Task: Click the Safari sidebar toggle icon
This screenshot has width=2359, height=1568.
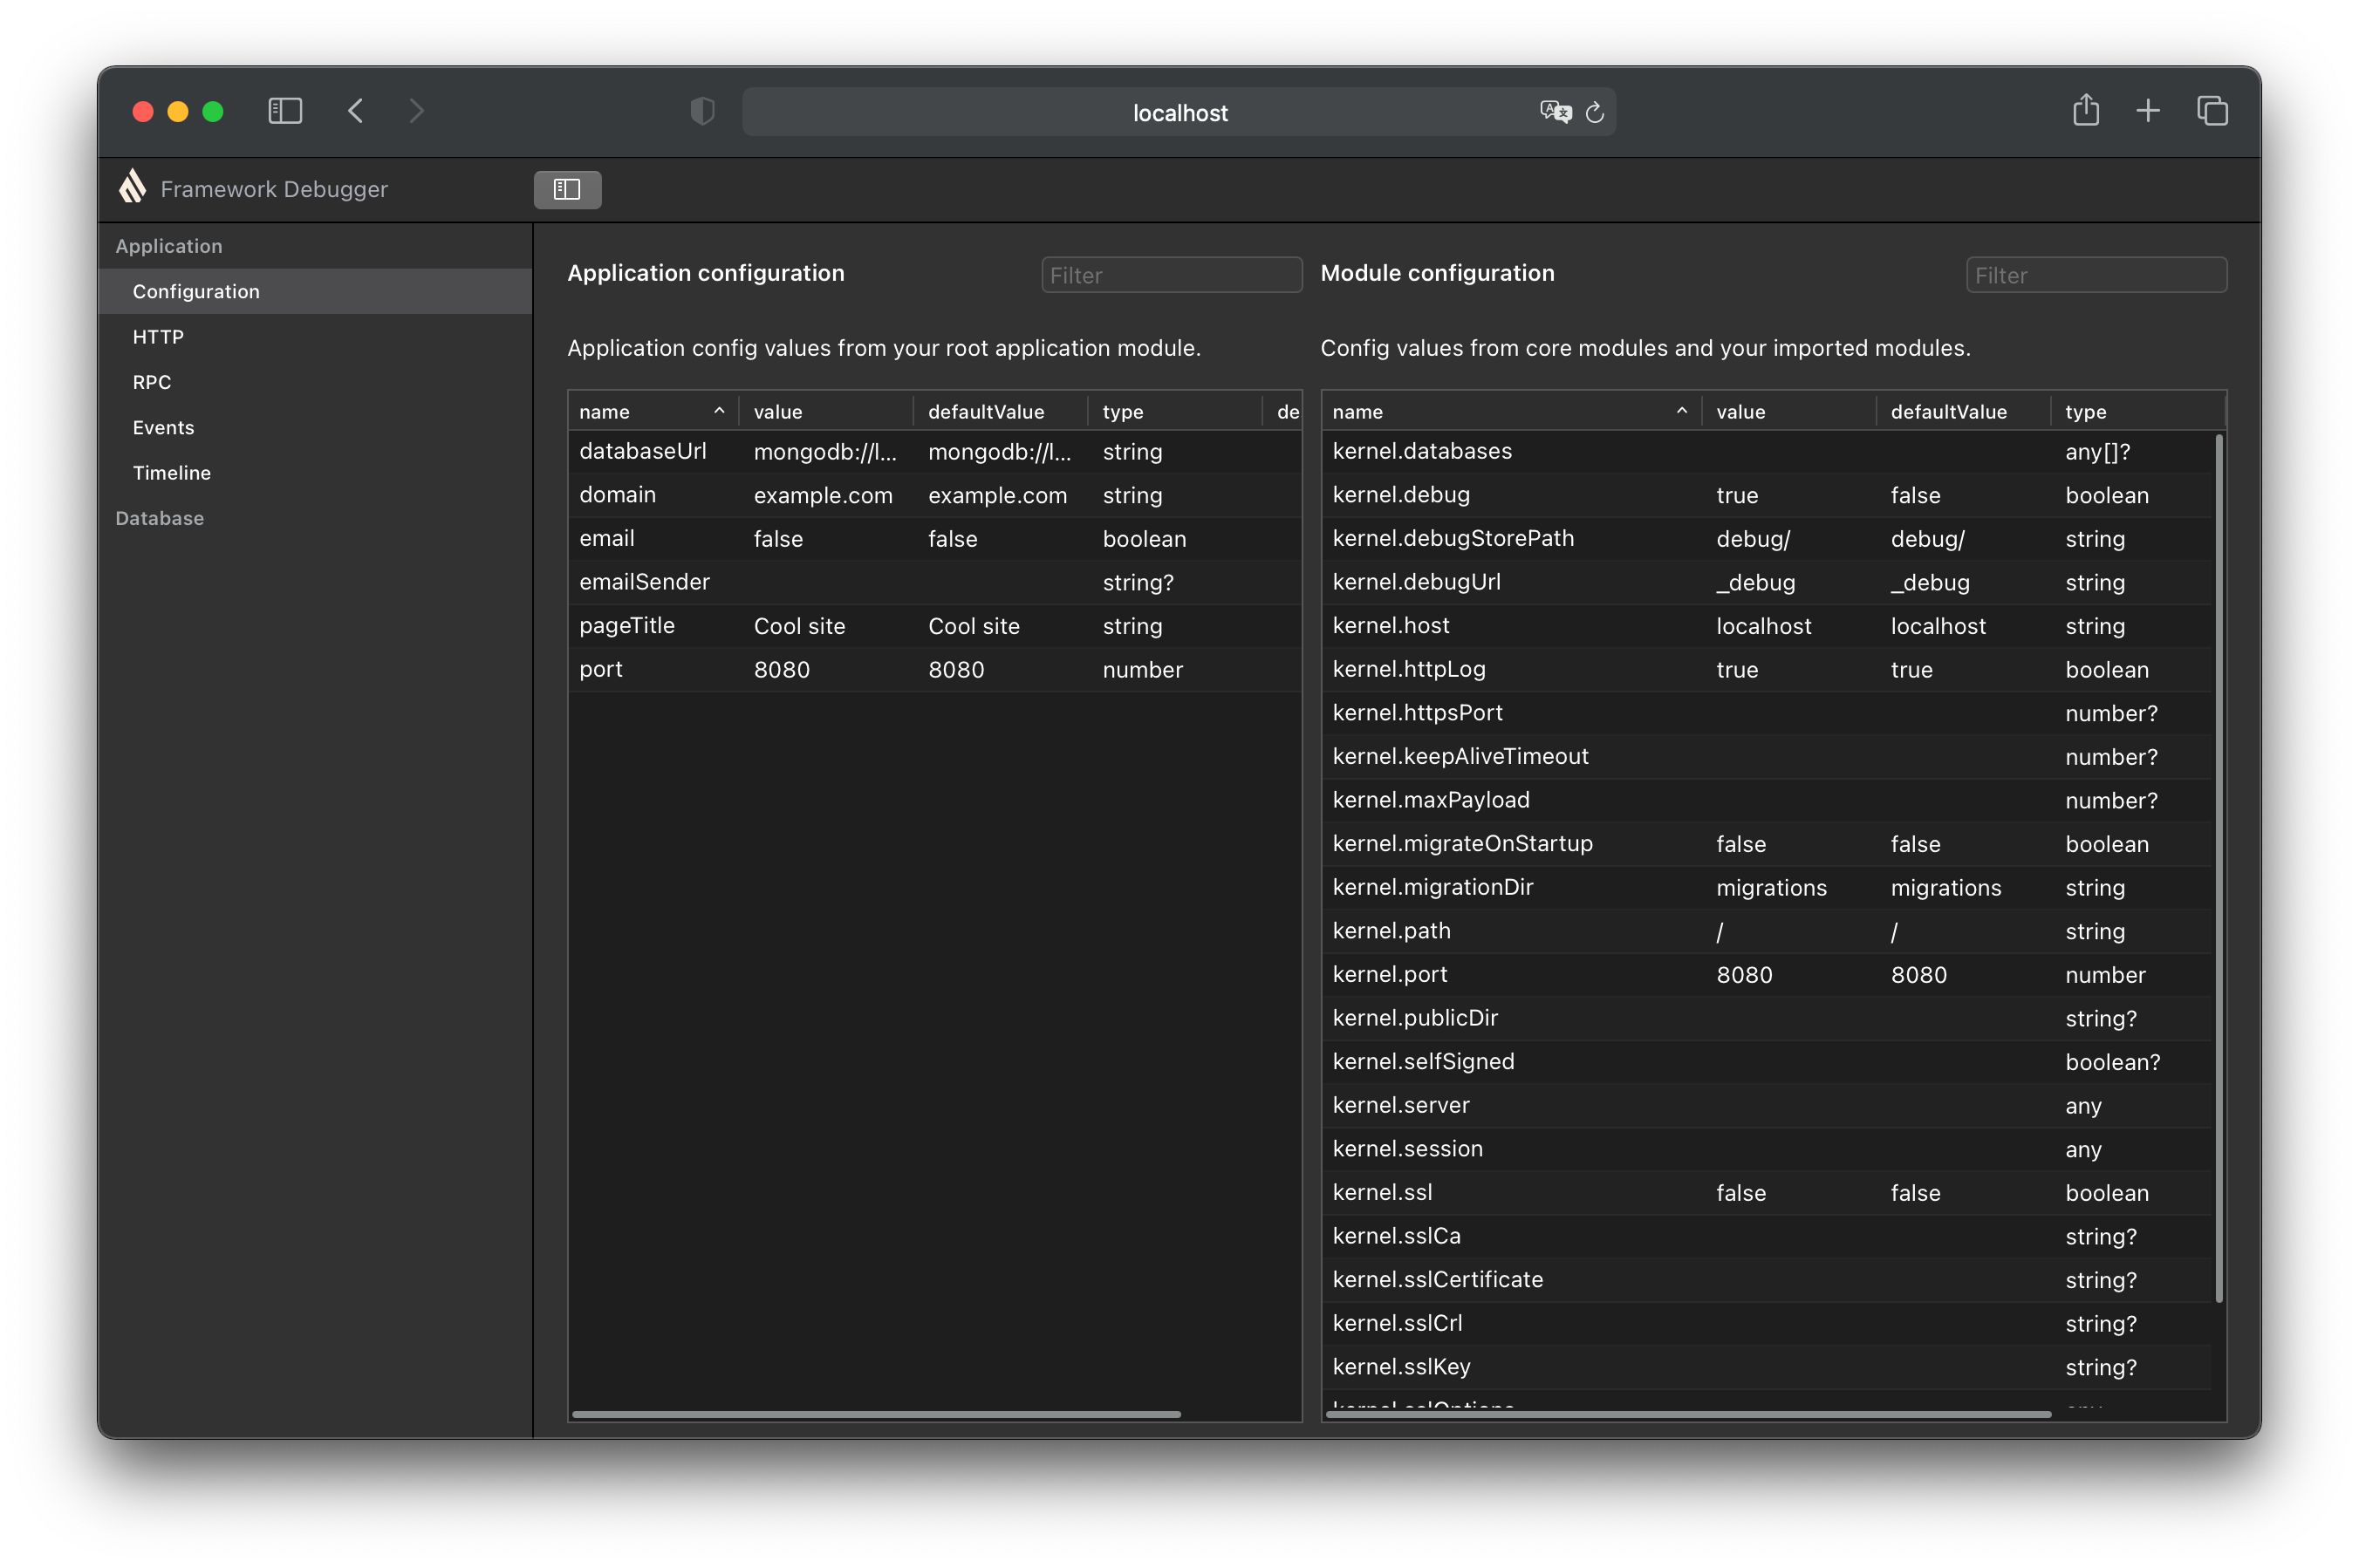Action: 285,111
